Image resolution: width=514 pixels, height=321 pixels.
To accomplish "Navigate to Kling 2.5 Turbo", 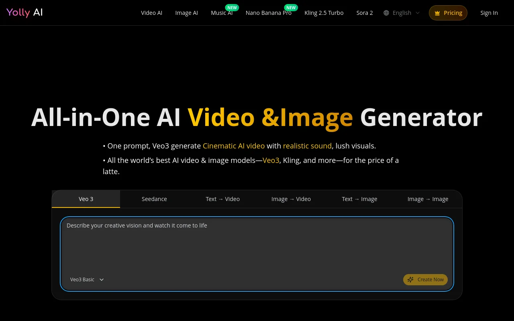I will click(x=324, y=13).
